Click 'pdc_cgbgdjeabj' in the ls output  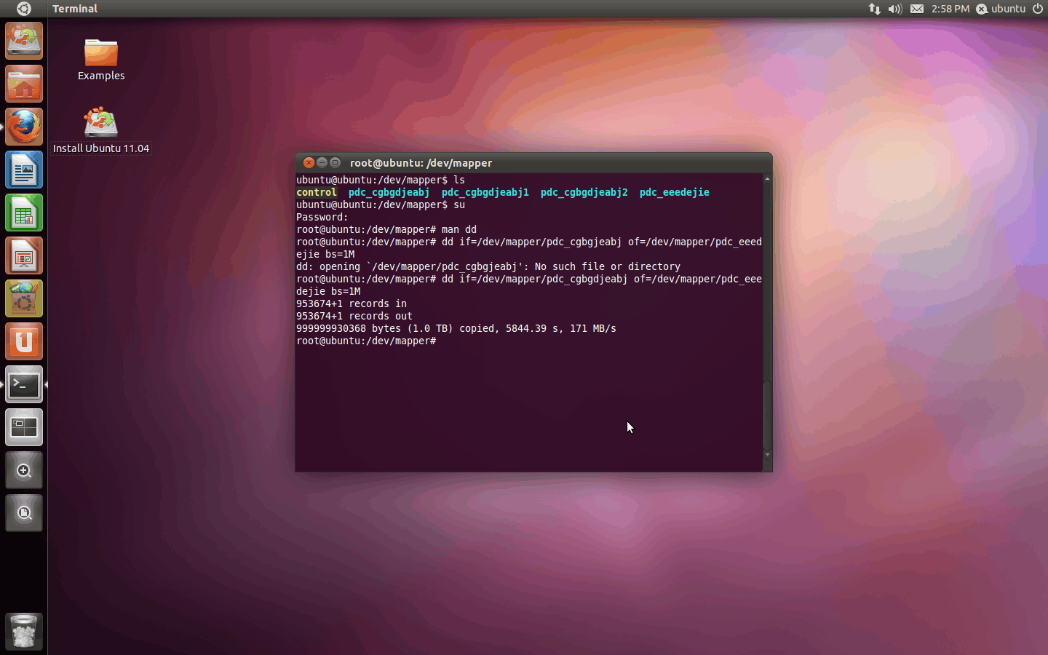pyautogui.click(x=389, y=192)
